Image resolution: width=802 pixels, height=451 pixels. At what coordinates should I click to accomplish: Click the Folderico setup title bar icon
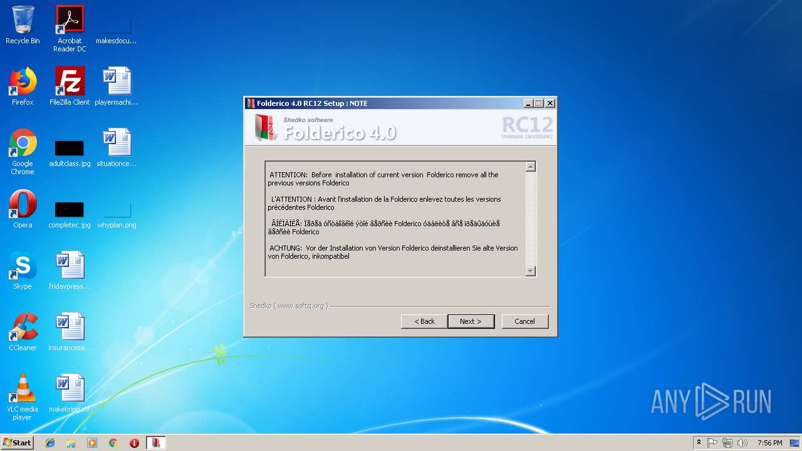pos(251,103)
